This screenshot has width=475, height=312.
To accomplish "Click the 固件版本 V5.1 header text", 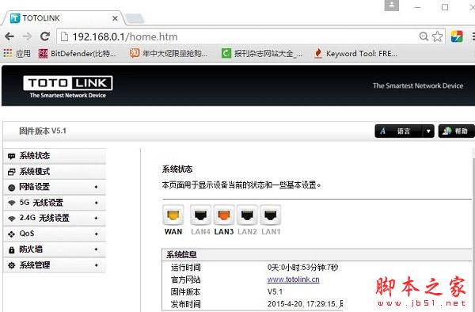I will (x=43, y=131).
